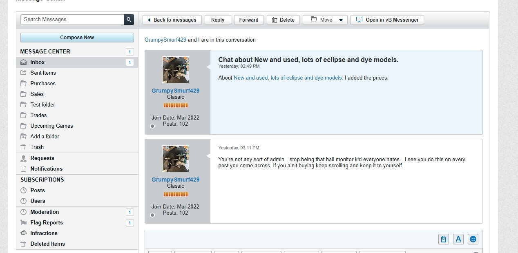Click reputation bar in first message

(x=176, y=105)
